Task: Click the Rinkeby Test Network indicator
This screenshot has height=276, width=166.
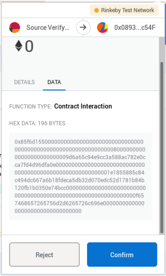Action: tap(124, 10)
